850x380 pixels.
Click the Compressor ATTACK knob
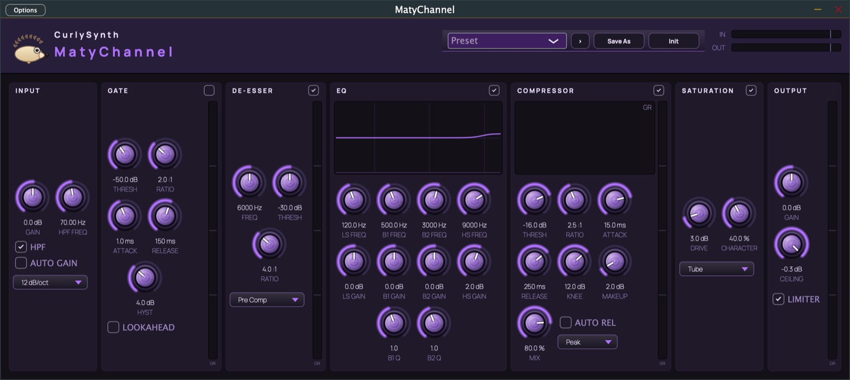tap(615, 200)
